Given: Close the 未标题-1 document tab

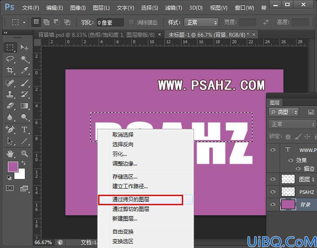Looking at the screenshot, I should click(x=254, y=34).
